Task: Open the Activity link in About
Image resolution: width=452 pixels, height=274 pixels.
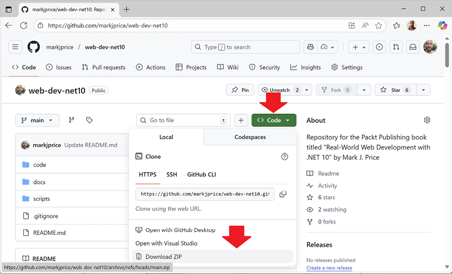Action: (322, 186)
